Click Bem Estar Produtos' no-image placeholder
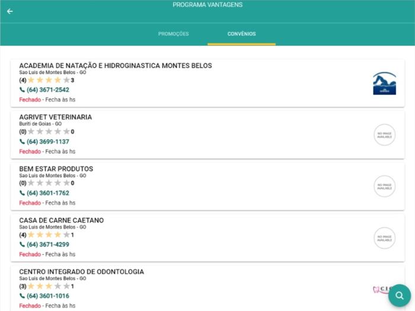Image resolution: width=415 pixels, height=311 pixels. point(384,187)
